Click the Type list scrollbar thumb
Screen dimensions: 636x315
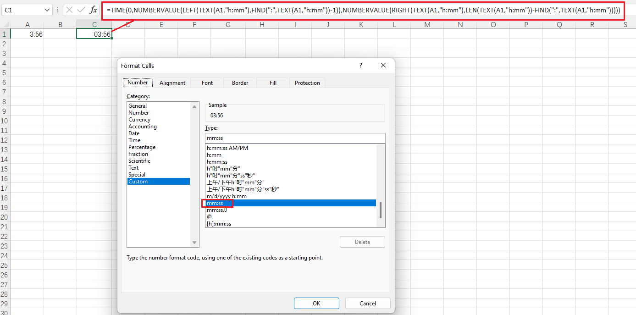click(381, 210)
